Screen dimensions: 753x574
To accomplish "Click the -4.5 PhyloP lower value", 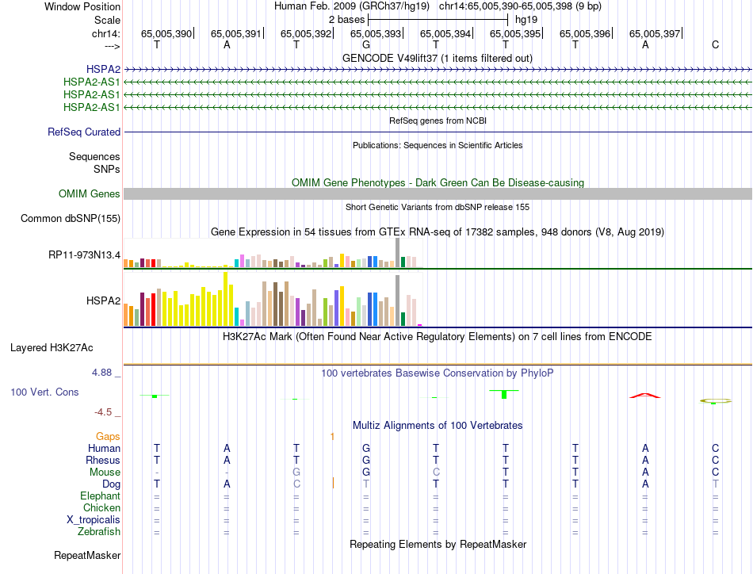I will [103, 412].
